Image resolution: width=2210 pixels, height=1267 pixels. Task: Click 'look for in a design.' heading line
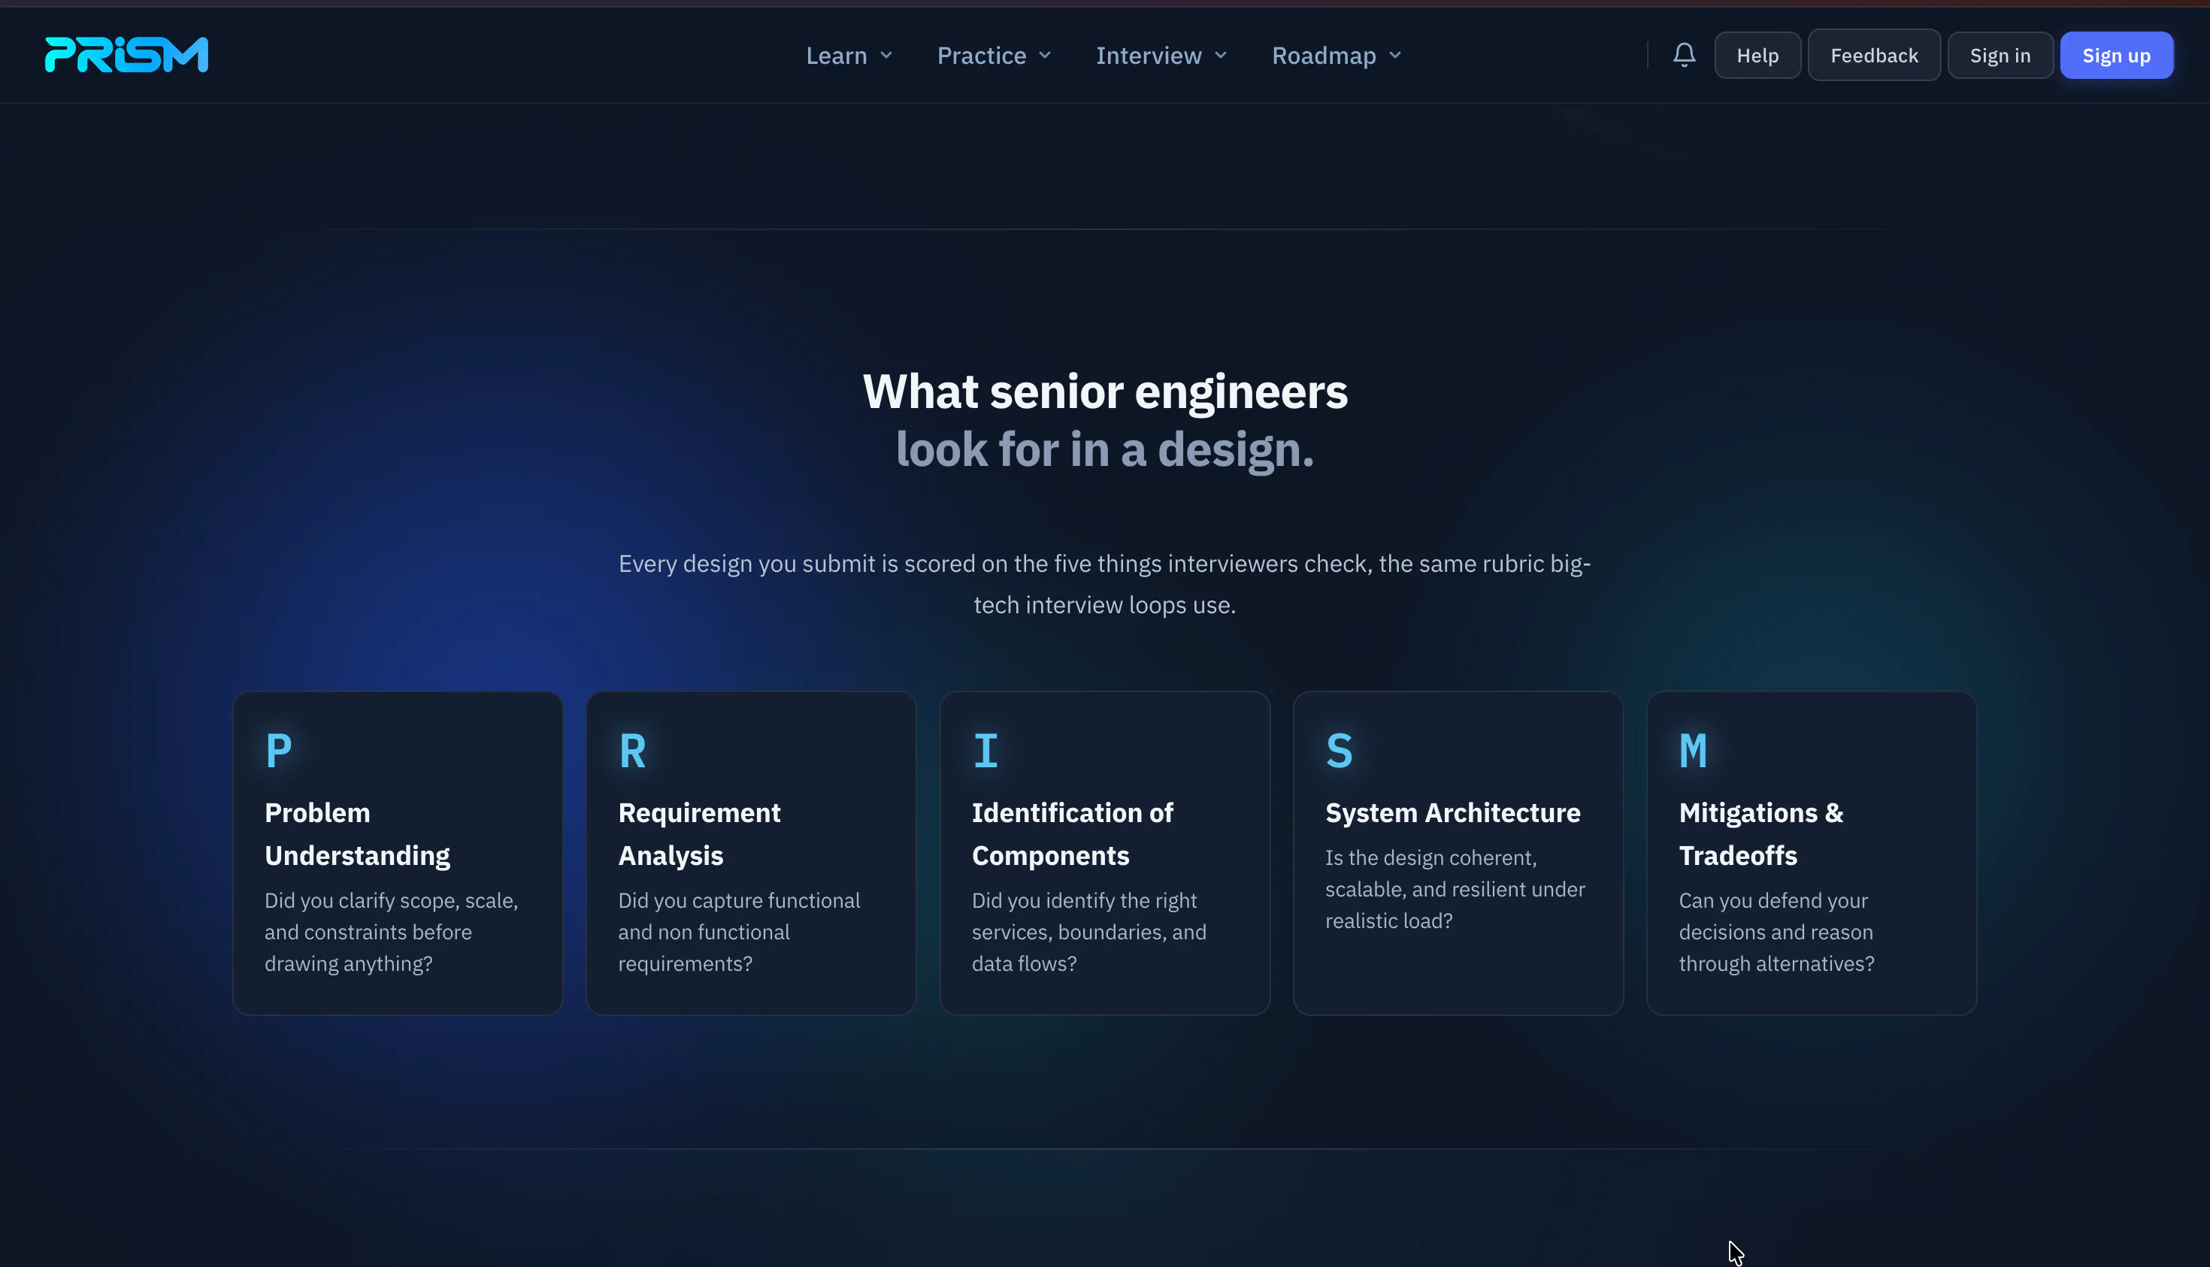click(x=1104, y=450)
